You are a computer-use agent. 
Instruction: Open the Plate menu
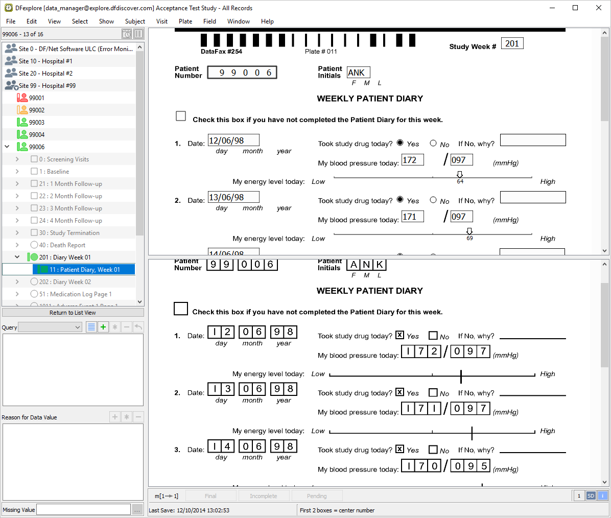185,21
